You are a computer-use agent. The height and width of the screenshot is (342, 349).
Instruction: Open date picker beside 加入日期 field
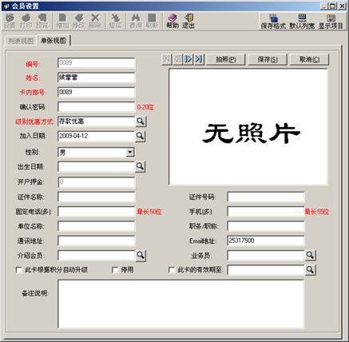coord(140,136)
